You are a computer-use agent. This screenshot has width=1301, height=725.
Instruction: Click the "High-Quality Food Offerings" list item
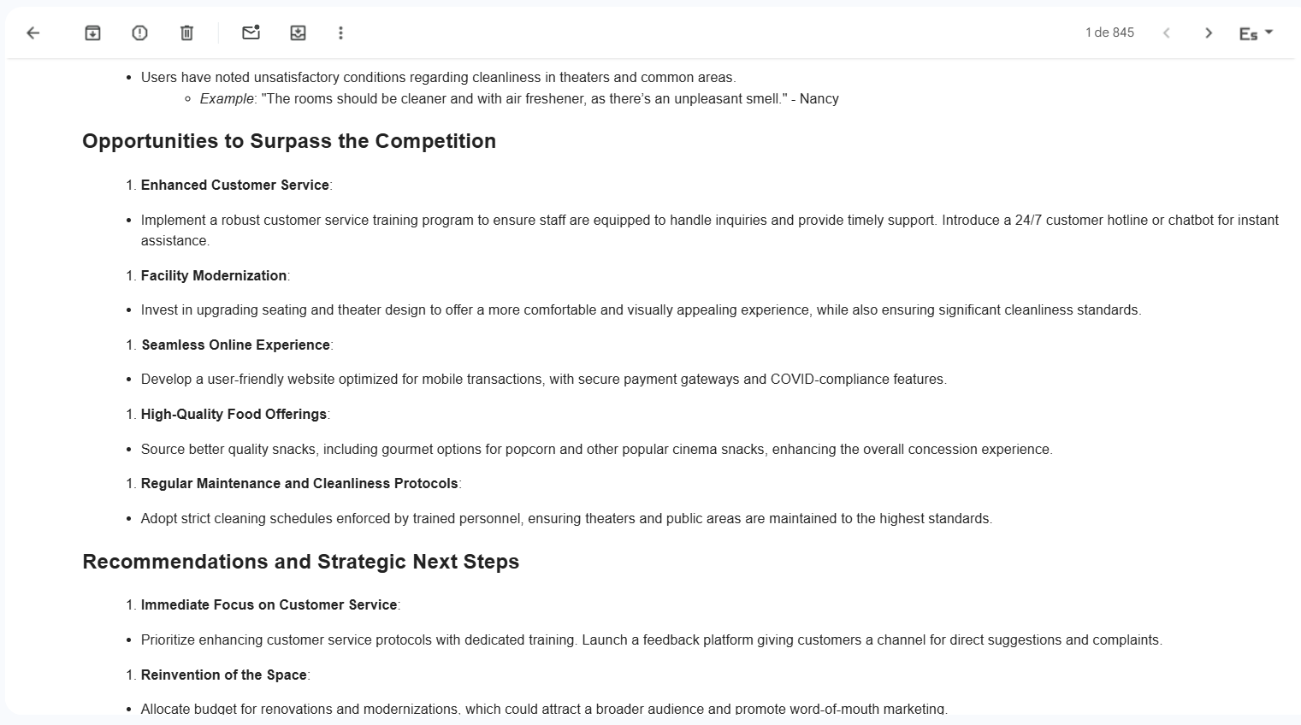pos(234,414)
